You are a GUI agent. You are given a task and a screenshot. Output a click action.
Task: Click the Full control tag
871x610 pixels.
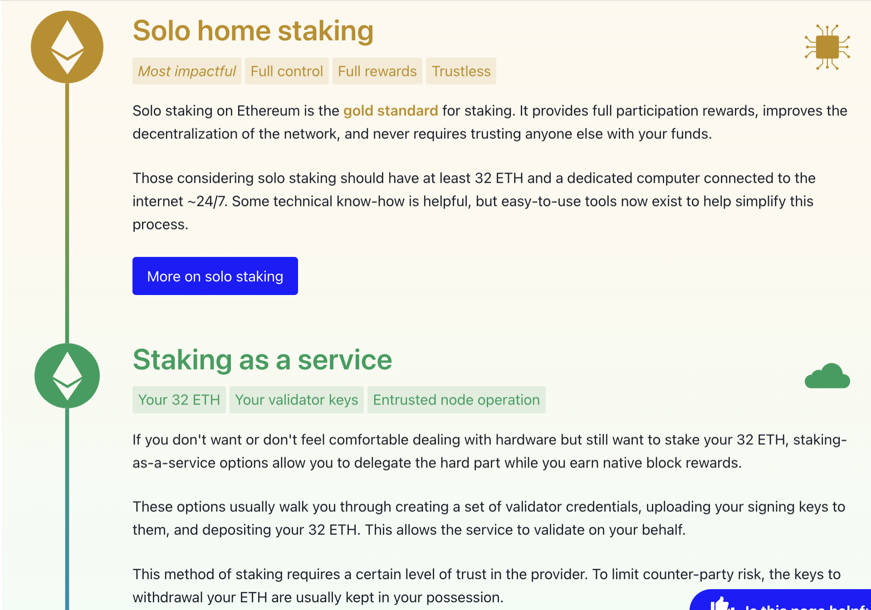pos(287,71)
